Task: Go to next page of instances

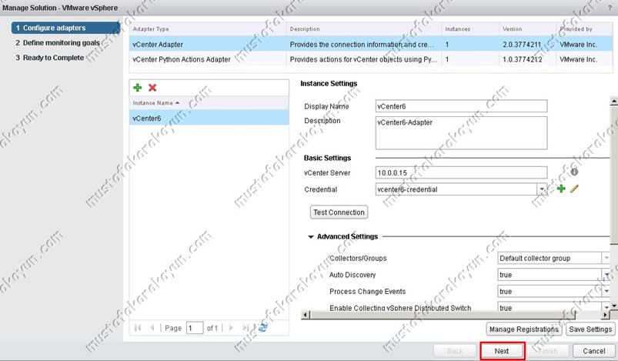Action: [231, 327]
